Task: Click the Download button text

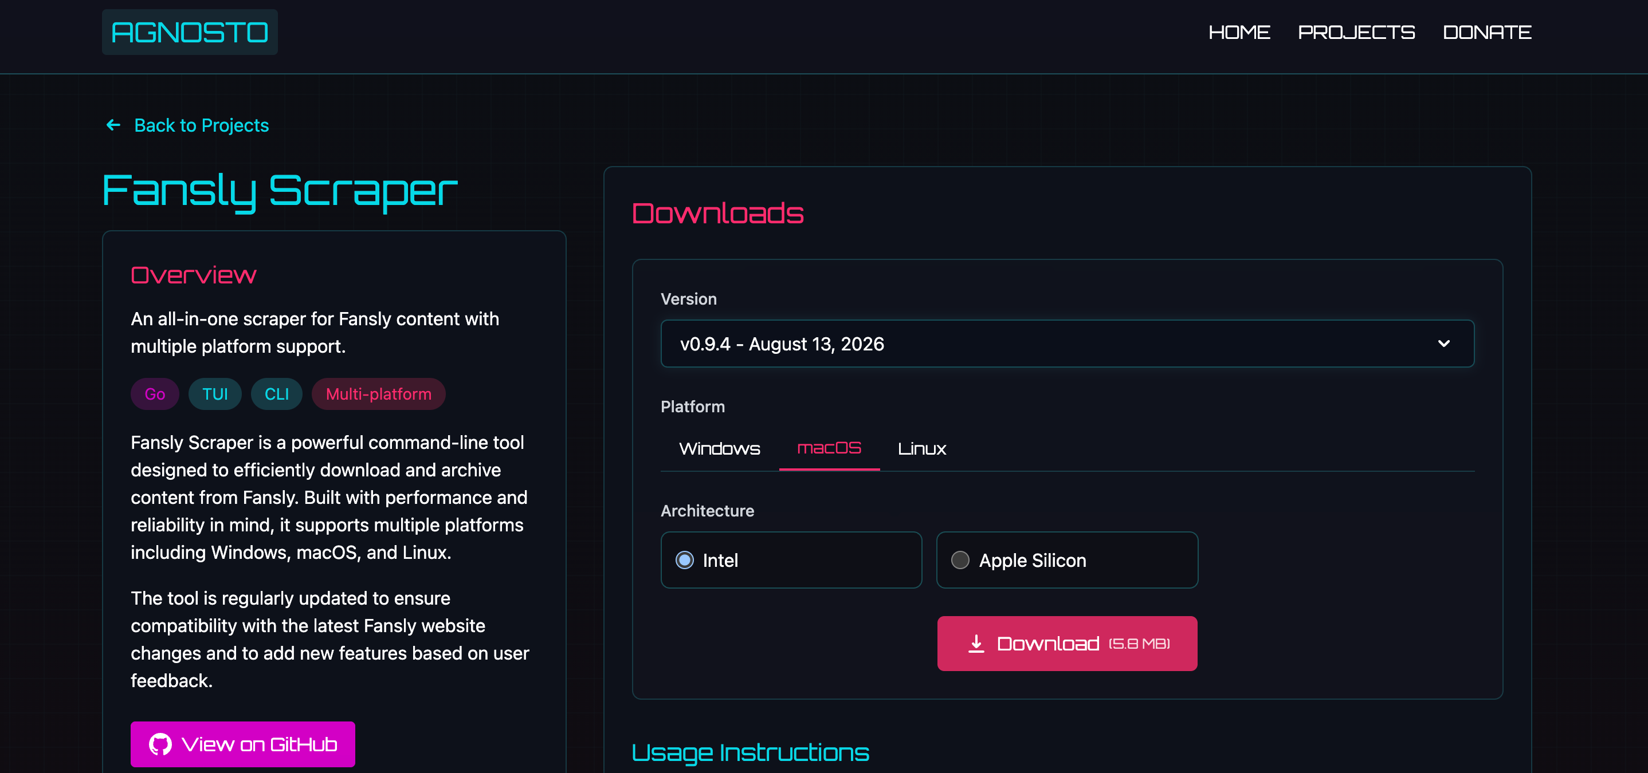Action: tap(1048, 643)
